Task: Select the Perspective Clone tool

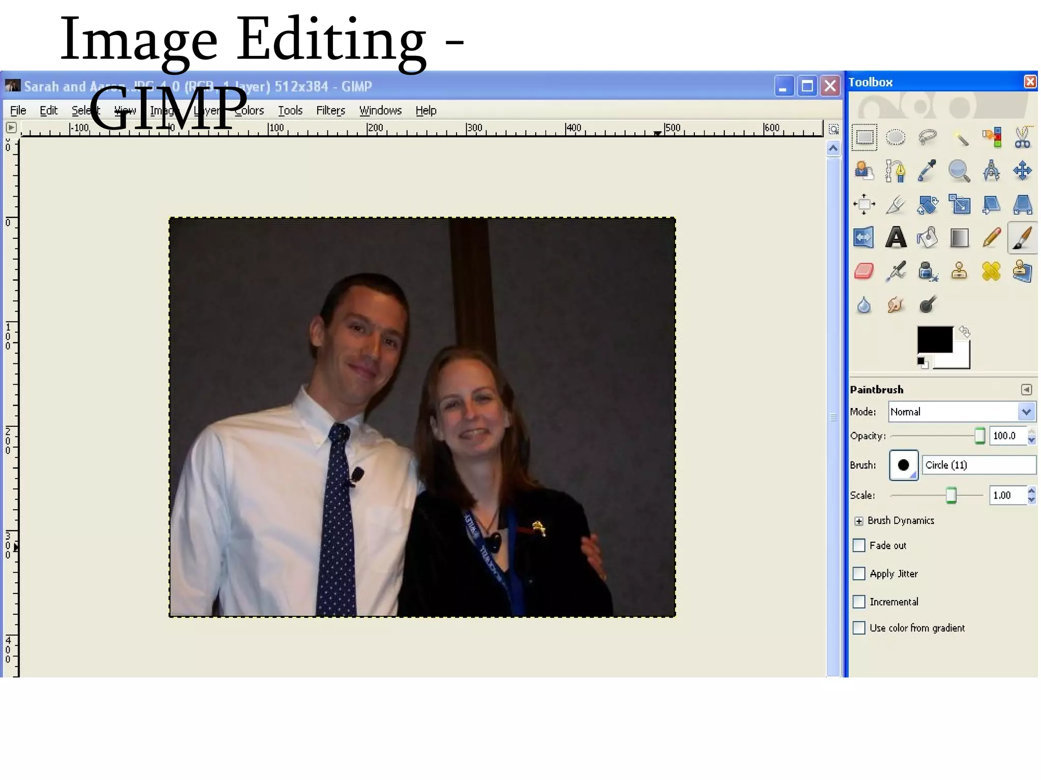Action: [x=1022, y=271]
